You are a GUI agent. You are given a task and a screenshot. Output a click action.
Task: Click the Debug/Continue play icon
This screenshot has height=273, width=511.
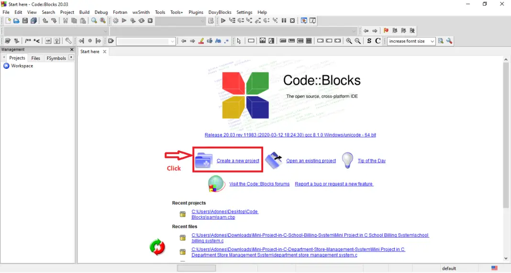(223, 21)
